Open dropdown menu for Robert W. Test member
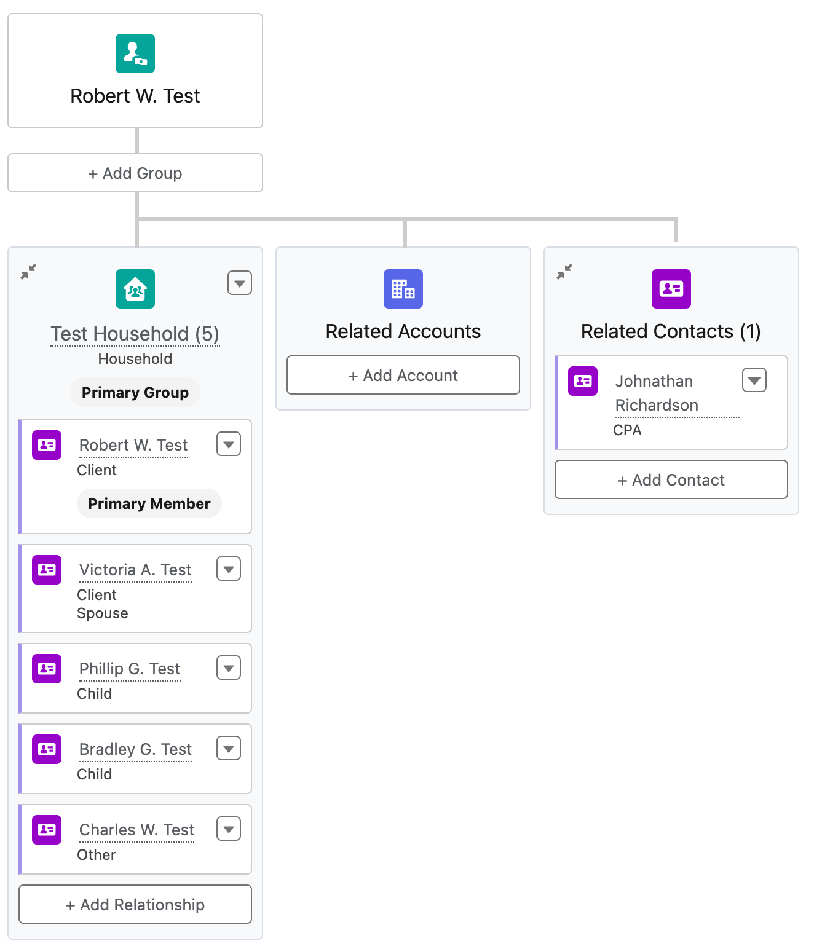 229,444
